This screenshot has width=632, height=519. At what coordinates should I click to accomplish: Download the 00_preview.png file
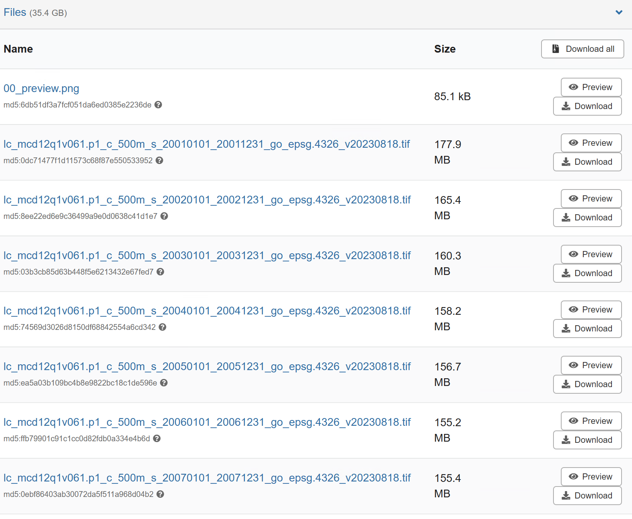point(587,106)
